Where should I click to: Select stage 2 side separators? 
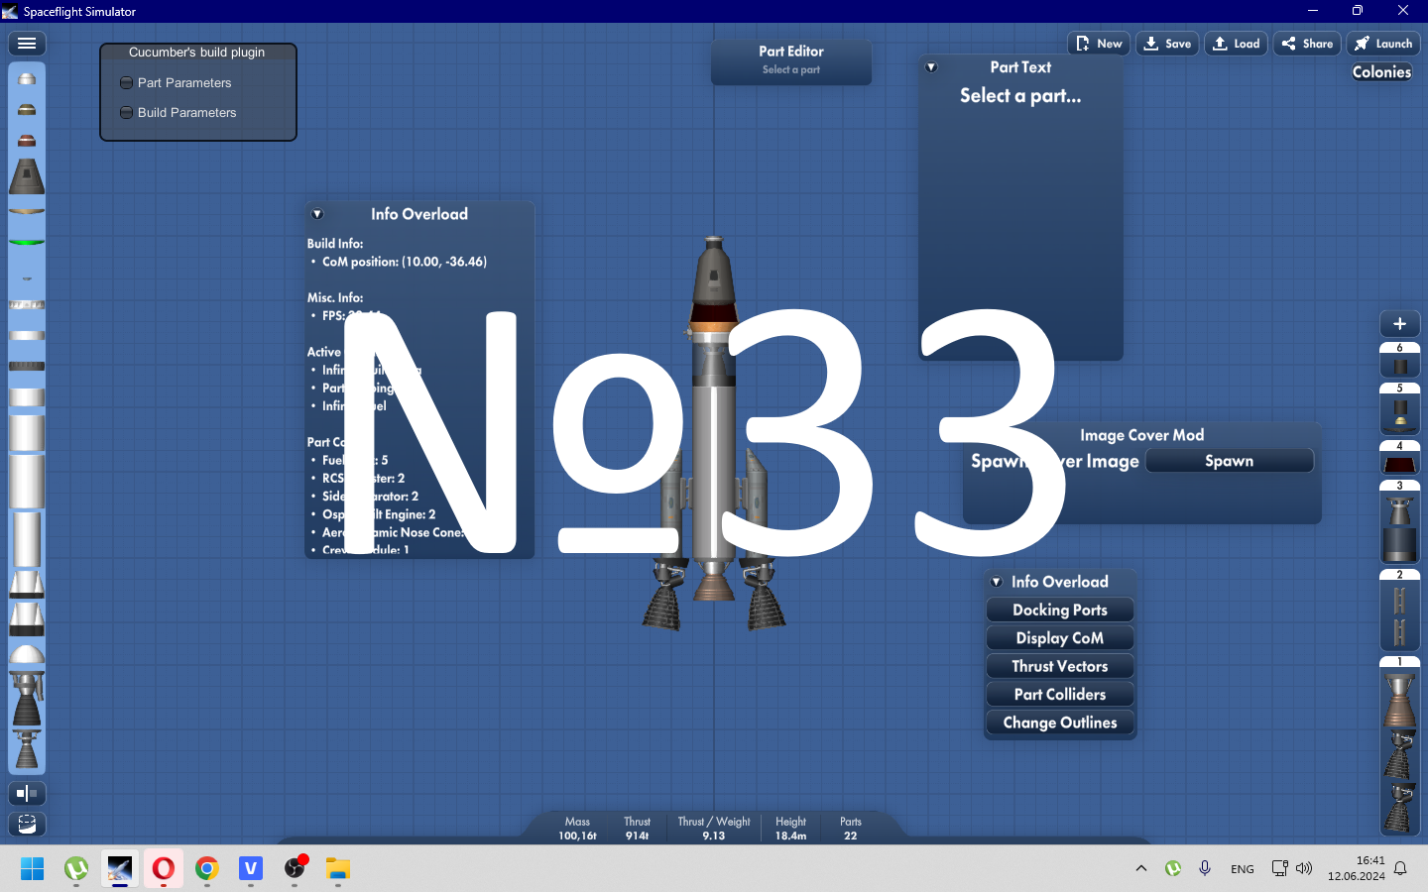[1400, 610]
